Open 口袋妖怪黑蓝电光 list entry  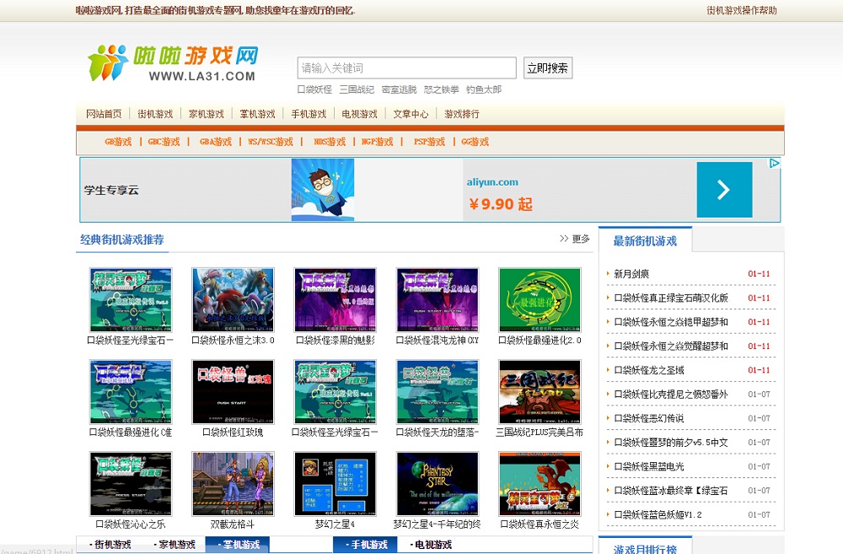(649, 466)
